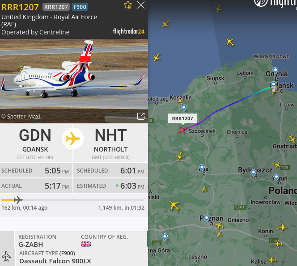This screenshot has height=266, width=297.
Task: Open the Spotter_Maxi aircraft photo
Action: coord(74,81)
